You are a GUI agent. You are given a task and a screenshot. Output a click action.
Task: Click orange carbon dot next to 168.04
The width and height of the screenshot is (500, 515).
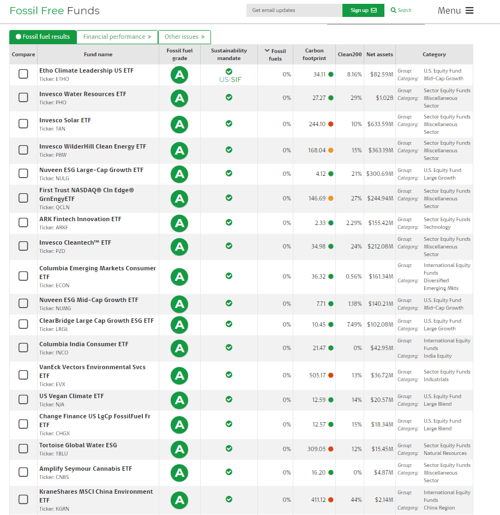point(331,150)
